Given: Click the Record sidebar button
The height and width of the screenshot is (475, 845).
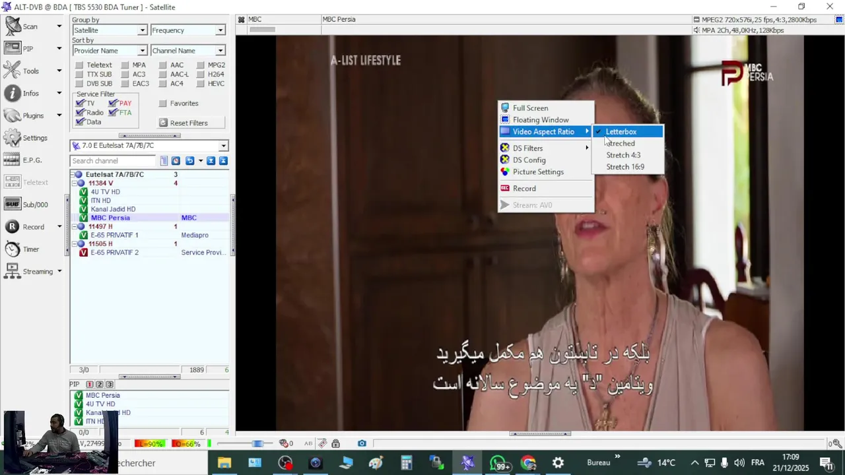Looking at the screenshot, I should pyautogui.click(x=32, y=227).
